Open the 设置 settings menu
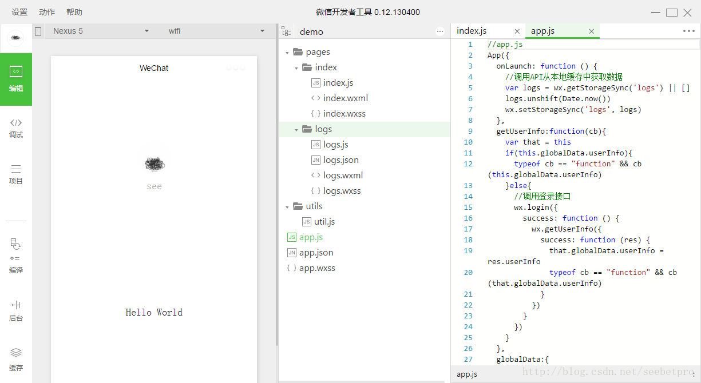The image size is (701, 383). tap(19, 12)
